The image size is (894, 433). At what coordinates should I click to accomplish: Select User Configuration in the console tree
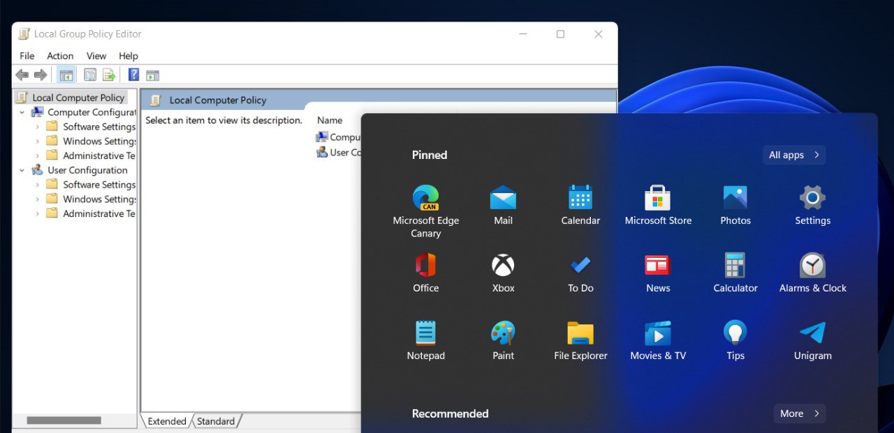tap(87, 170)
